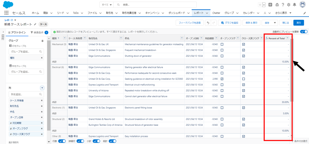Open the App Launcher grid icon
The height and width of the screenshot is (144, 309).
[x=6, y=13]
